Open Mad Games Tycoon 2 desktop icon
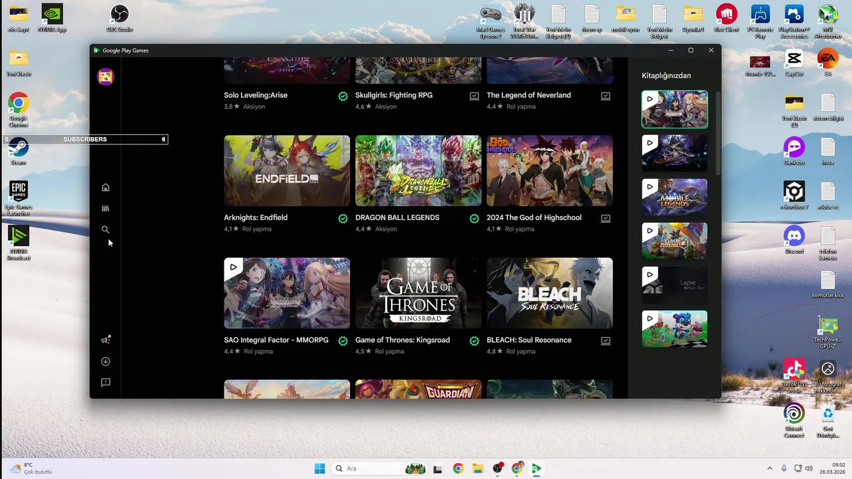The image size is (852, 479). point(491,21)
